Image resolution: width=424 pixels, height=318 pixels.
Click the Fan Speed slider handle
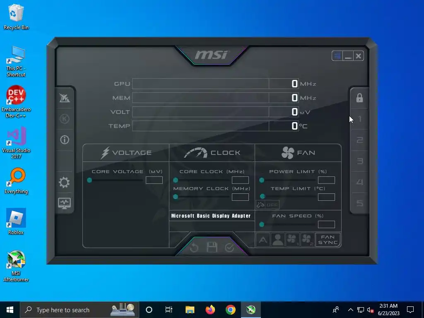[262, 224]
